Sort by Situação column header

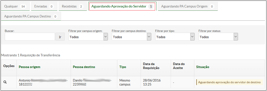[x=203, y=67]
